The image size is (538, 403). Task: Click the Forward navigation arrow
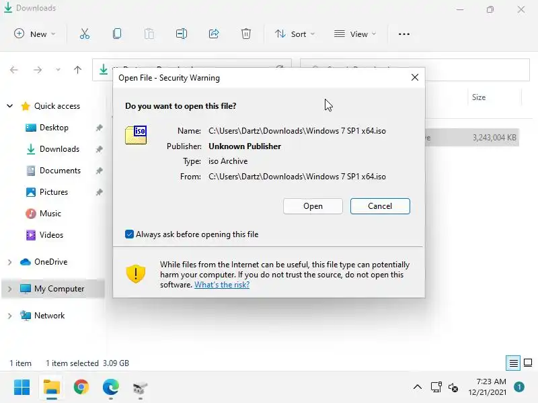(x=38, y=71)
